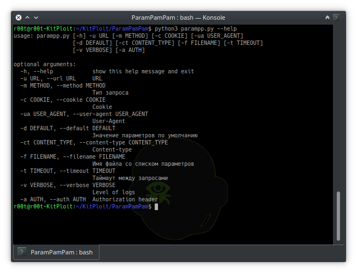Click the '-ua USER_AGENT, --user-agent USER_AGENT' line
Image resolution: width=357 pixels, height=273 pixels.
tap(84, 114)
